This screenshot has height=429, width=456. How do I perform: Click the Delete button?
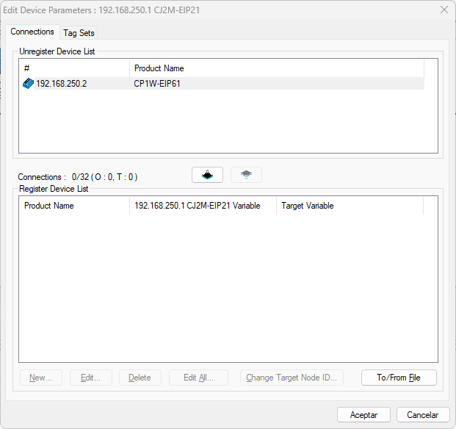[x=140, y=378]
